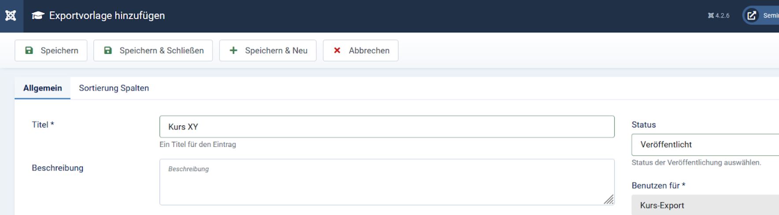This screenshot has width=779, height=215.
Task: Open the Sortierung Spalten tab
Action: 114,88
